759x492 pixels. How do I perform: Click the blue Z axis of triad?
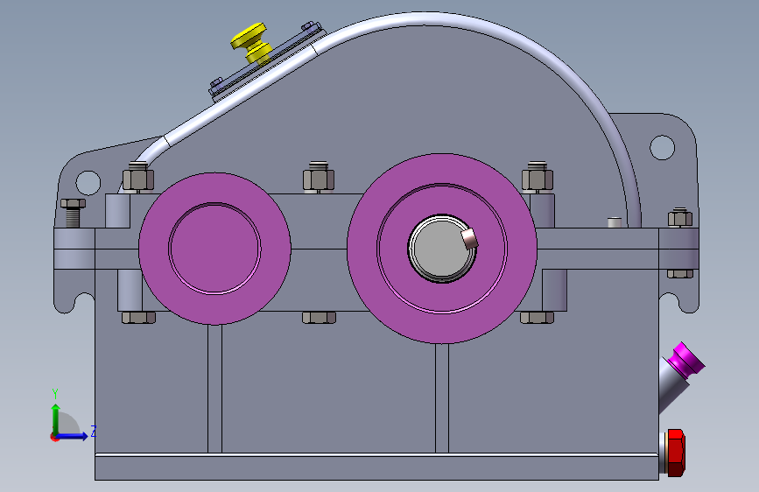(x=73, y=436)
